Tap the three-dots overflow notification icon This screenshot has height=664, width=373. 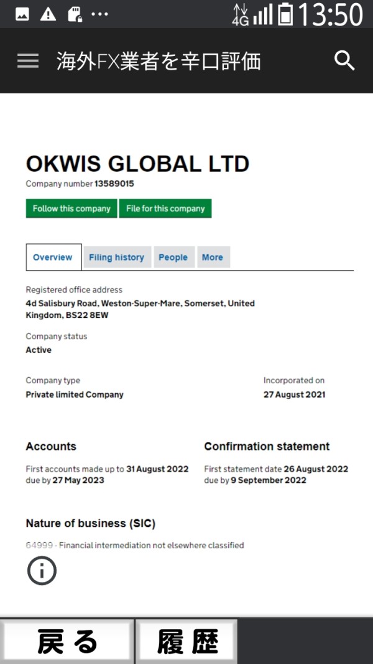click(99, 14)
